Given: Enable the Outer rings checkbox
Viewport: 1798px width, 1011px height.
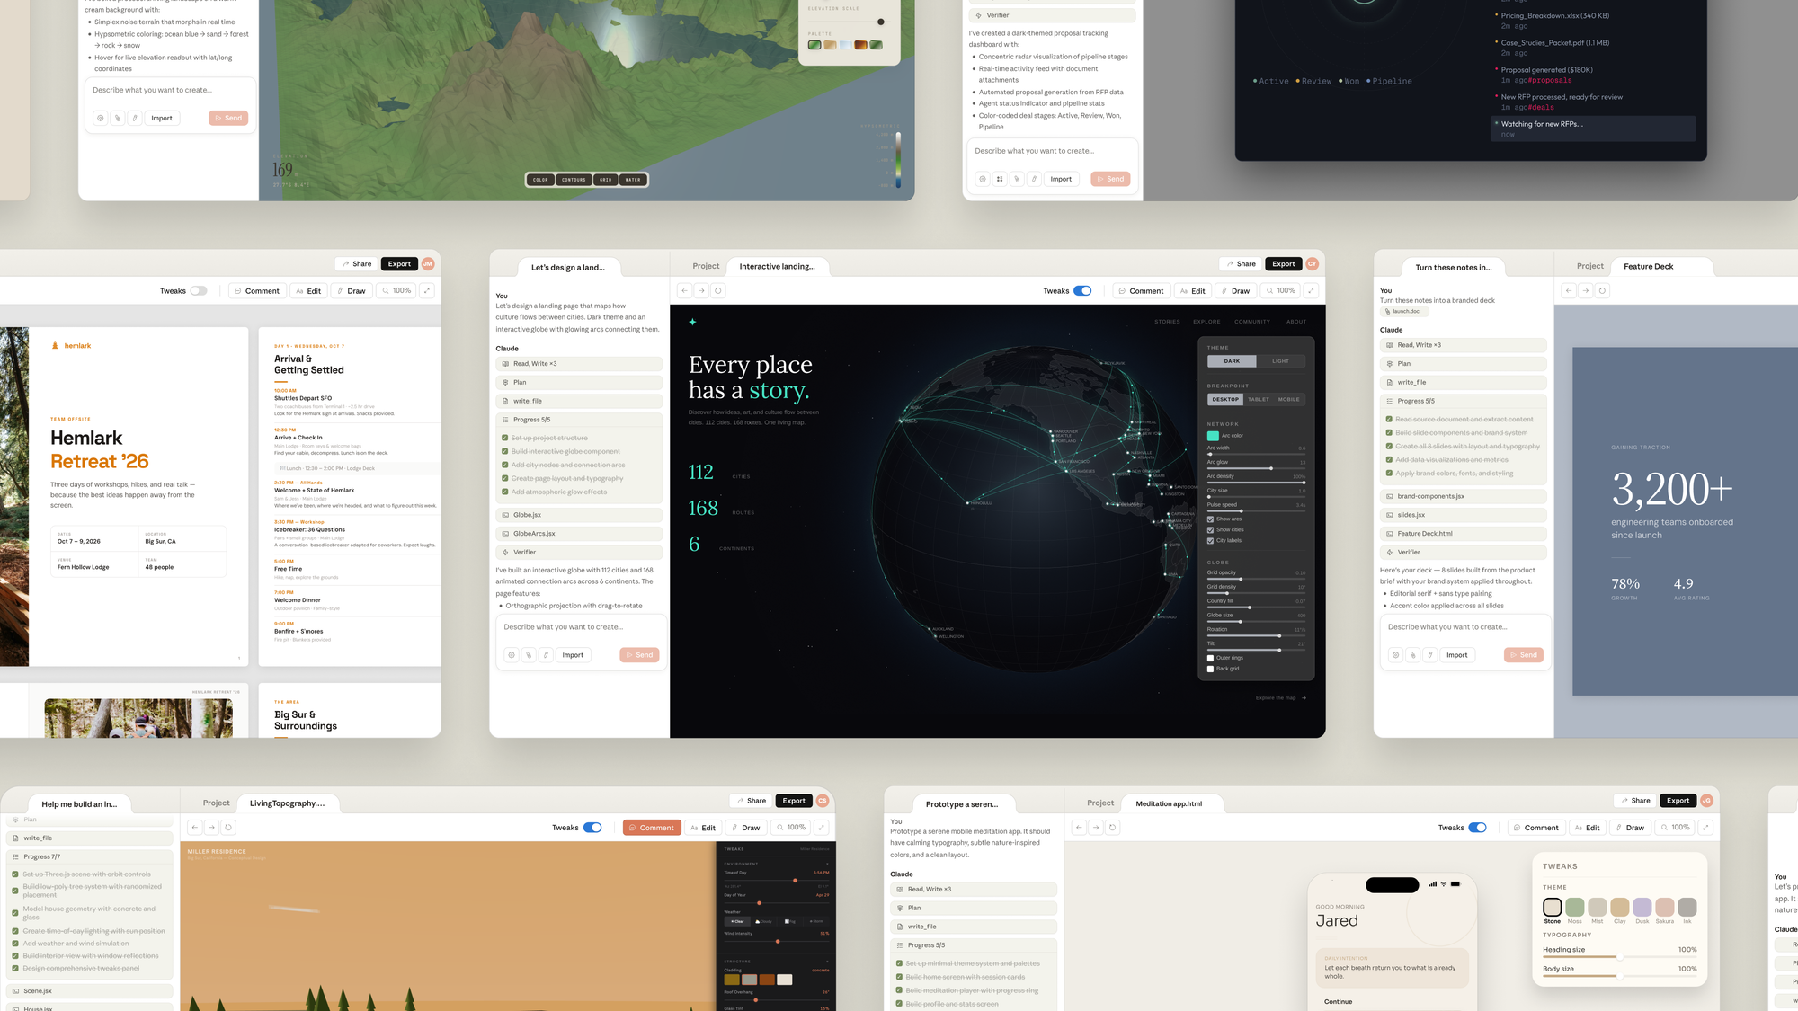Looking at the screenshot, I should coord(1211,658).
